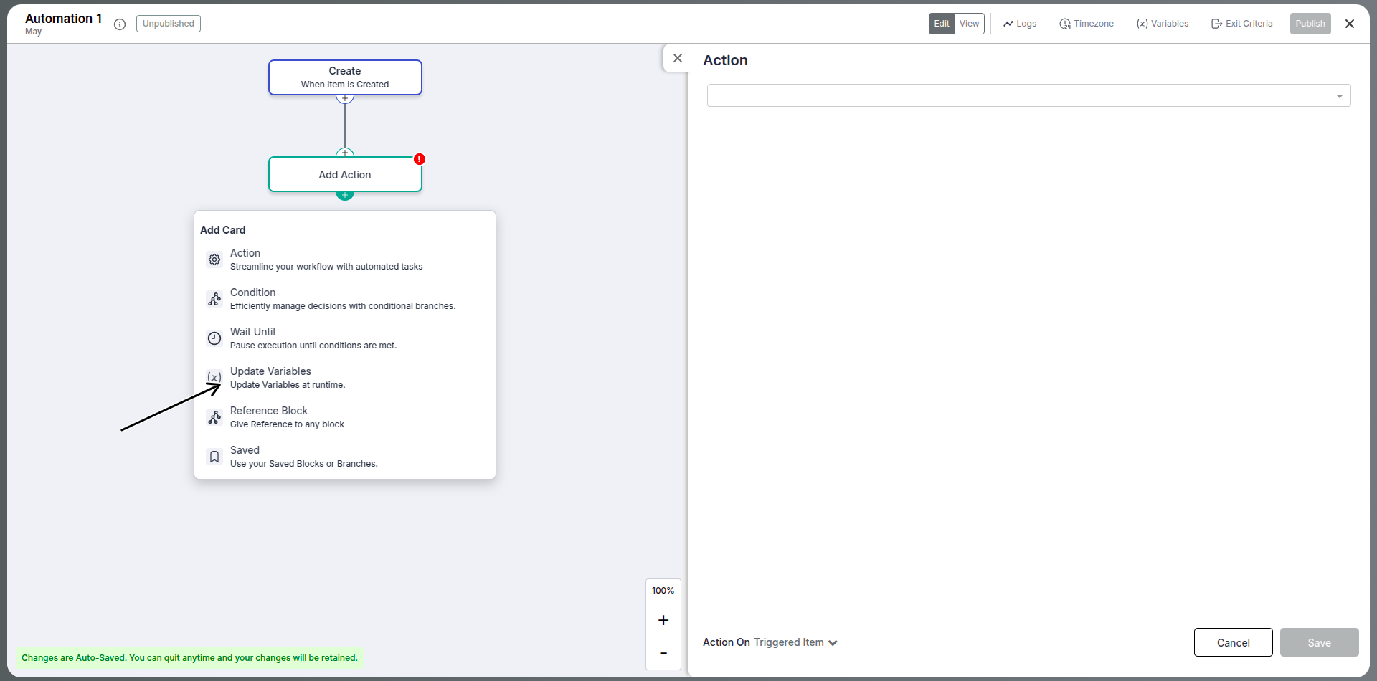Open the Variables panel from the header
Viewport: 1377px width, 681px height.
tap(1163, 24)
